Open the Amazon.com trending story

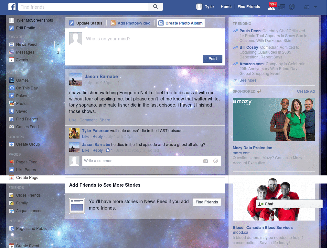(x=251, y=64)
